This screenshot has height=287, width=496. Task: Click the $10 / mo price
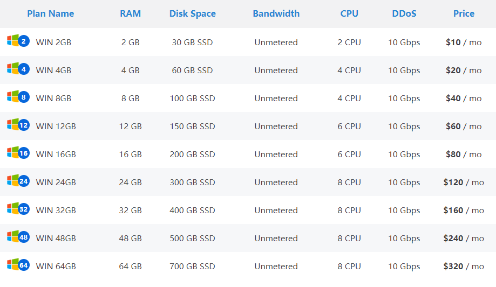coord(464,43)
